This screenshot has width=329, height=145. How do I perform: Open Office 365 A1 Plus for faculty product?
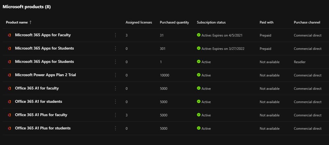(x=41, y=115)
